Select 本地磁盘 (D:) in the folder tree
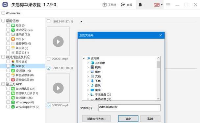This screenshot has height=123, width=200. 103,99
